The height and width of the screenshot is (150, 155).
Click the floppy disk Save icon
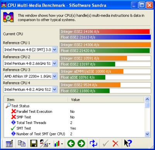[x=34, y=143]
